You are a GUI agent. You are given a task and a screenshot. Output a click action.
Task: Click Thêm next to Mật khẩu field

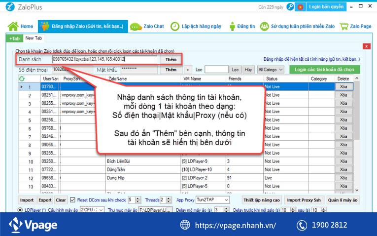(171, 70)
